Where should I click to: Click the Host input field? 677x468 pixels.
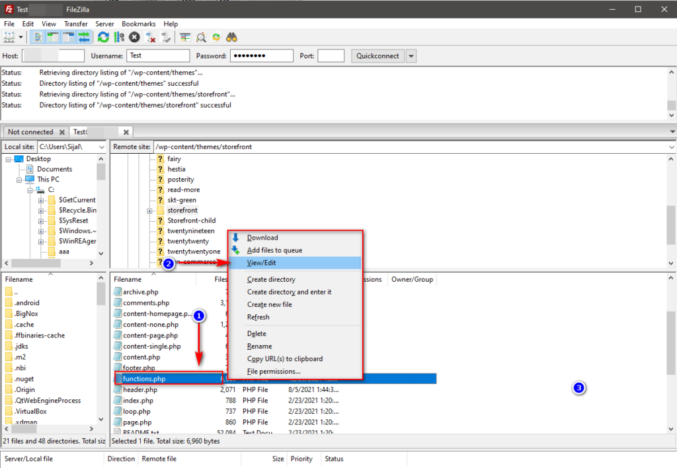point(53,55)
